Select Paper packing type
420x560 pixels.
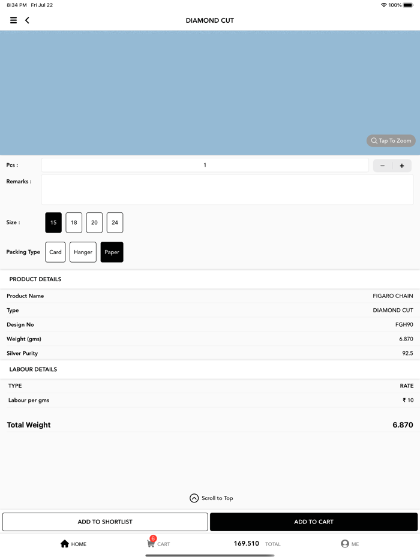pos(112,252)
